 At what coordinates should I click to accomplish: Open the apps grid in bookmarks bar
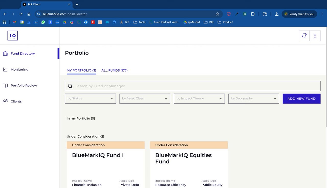pyautogui.click(x=4, y=22)
